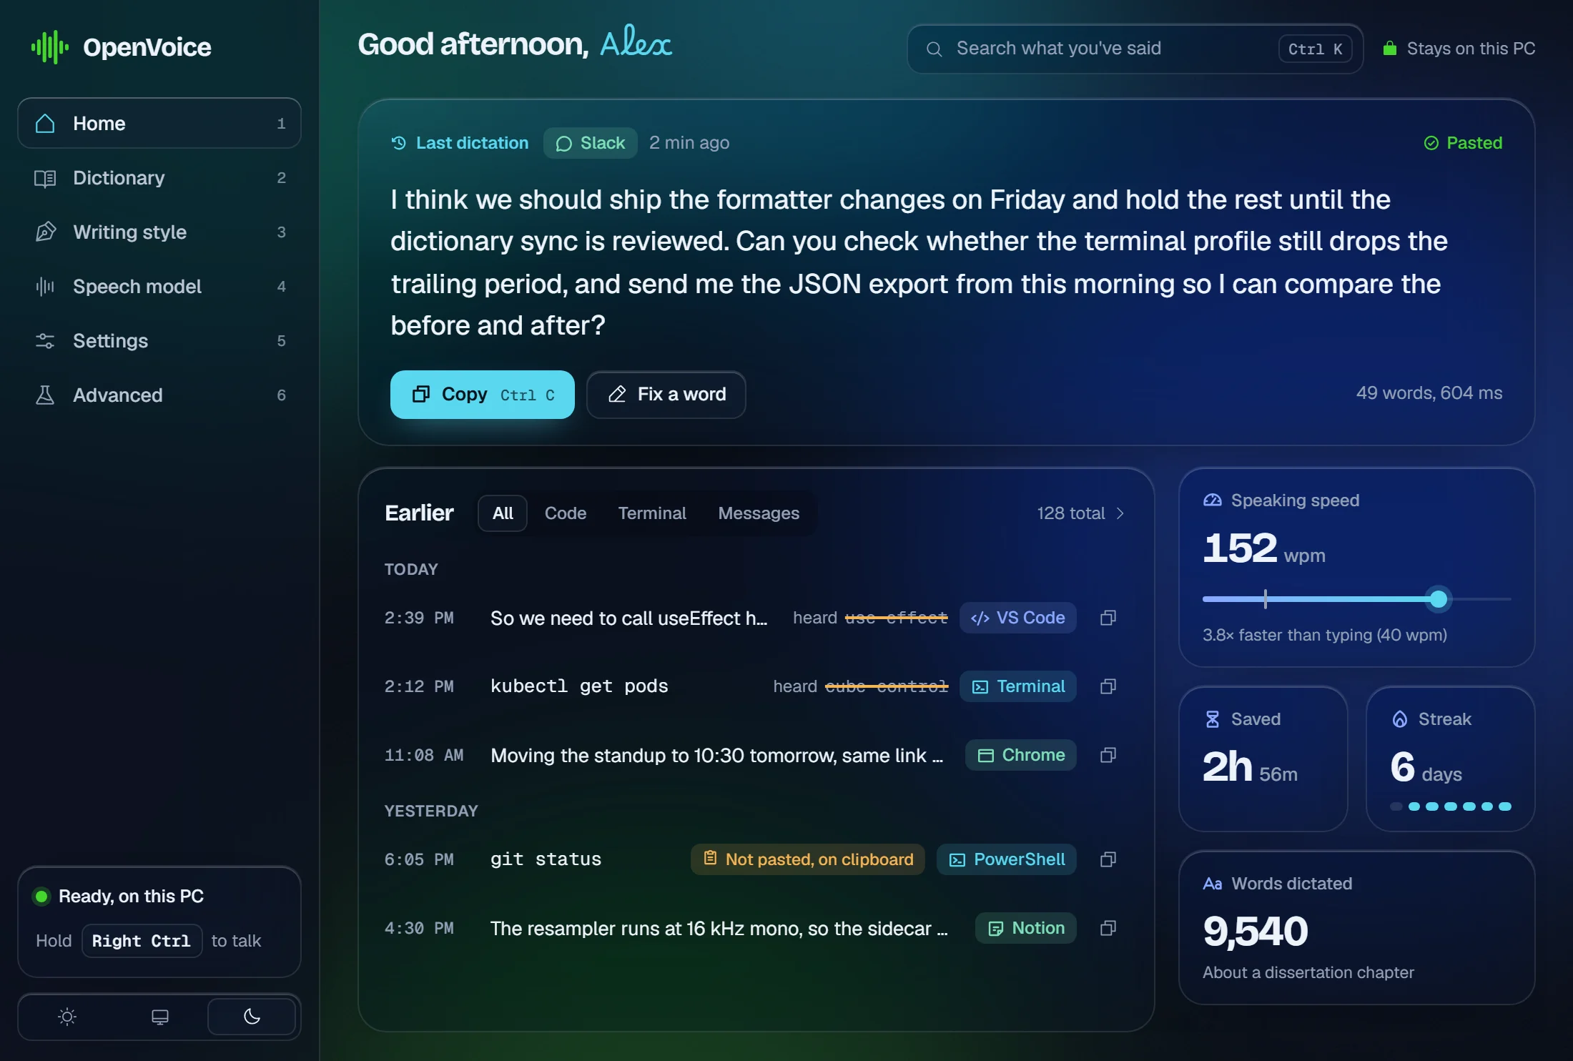
Task: Open Settings in the sidebar
Action: [159, 340]
